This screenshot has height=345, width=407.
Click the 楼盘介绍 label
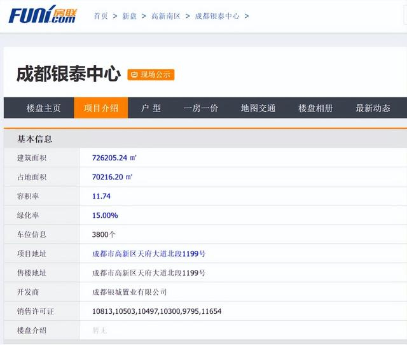[x=32, y=330]
